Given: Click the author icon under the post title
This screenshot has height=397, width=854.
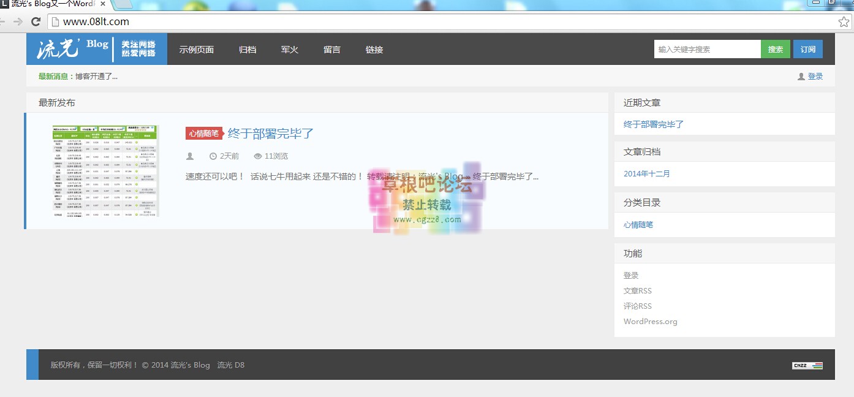Looking at the screenshot, I should click(x=190, y=156).
